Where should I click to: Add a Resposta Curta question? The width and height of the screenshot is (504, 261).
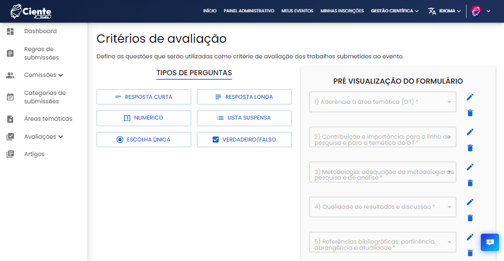[x=143, y=97]
